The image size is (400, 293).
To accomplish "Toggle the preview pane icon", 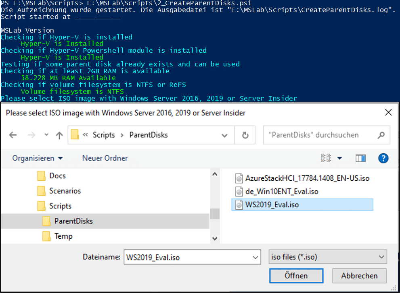I will (360, 158).
